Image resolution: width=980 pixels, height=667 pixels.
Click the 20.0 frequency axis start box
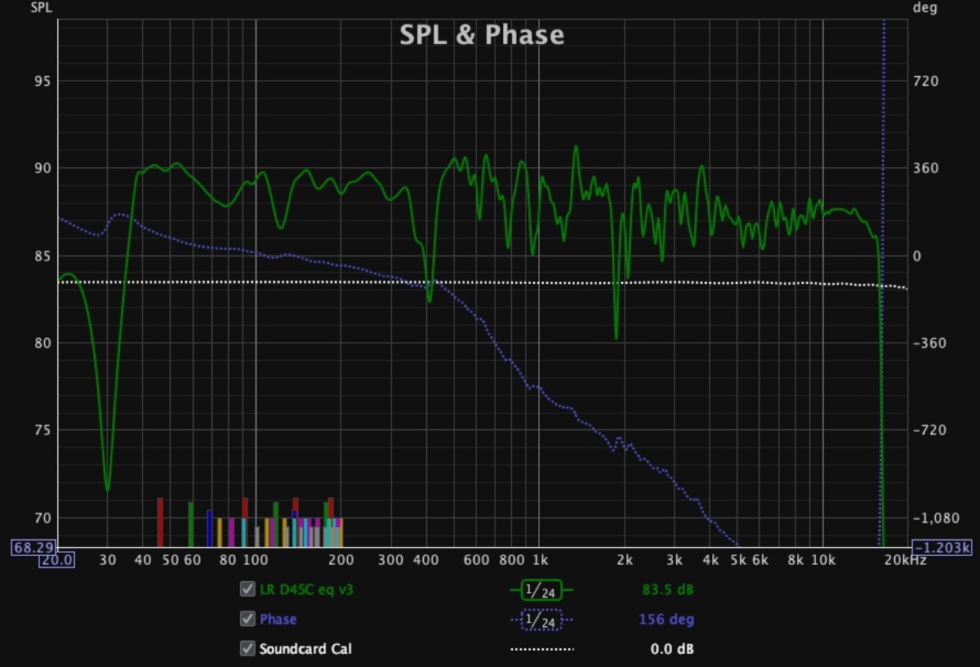coord(58,560)
